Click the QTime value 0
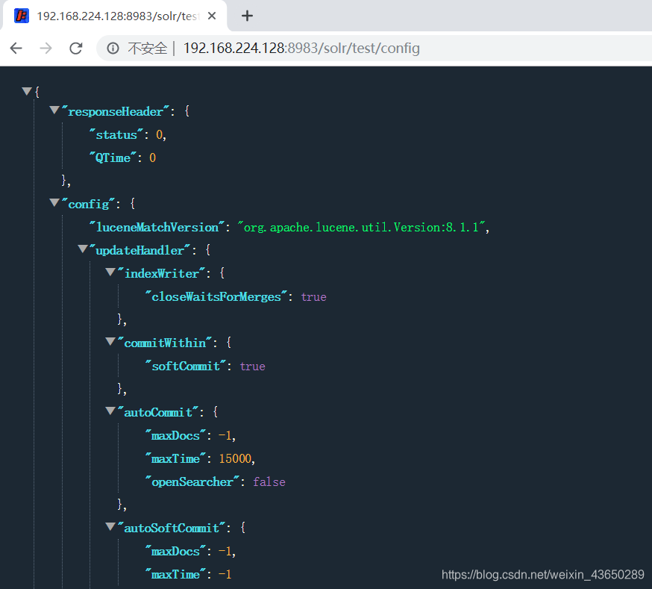The width and height of the screenshot is (652, 589). click(x=153, y=158)
